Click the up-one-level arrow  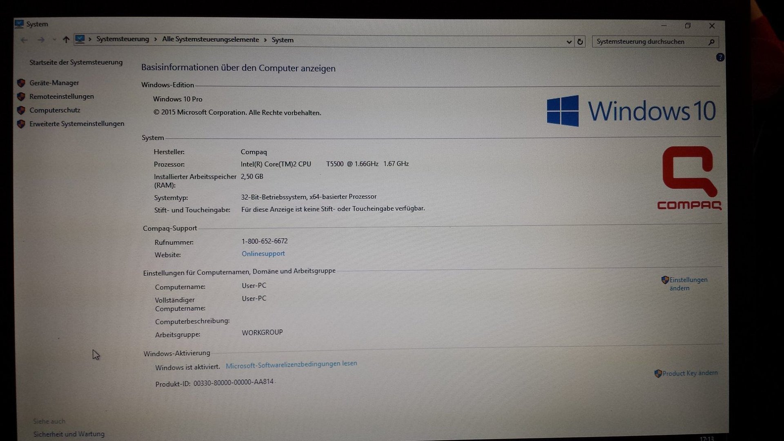66,40
